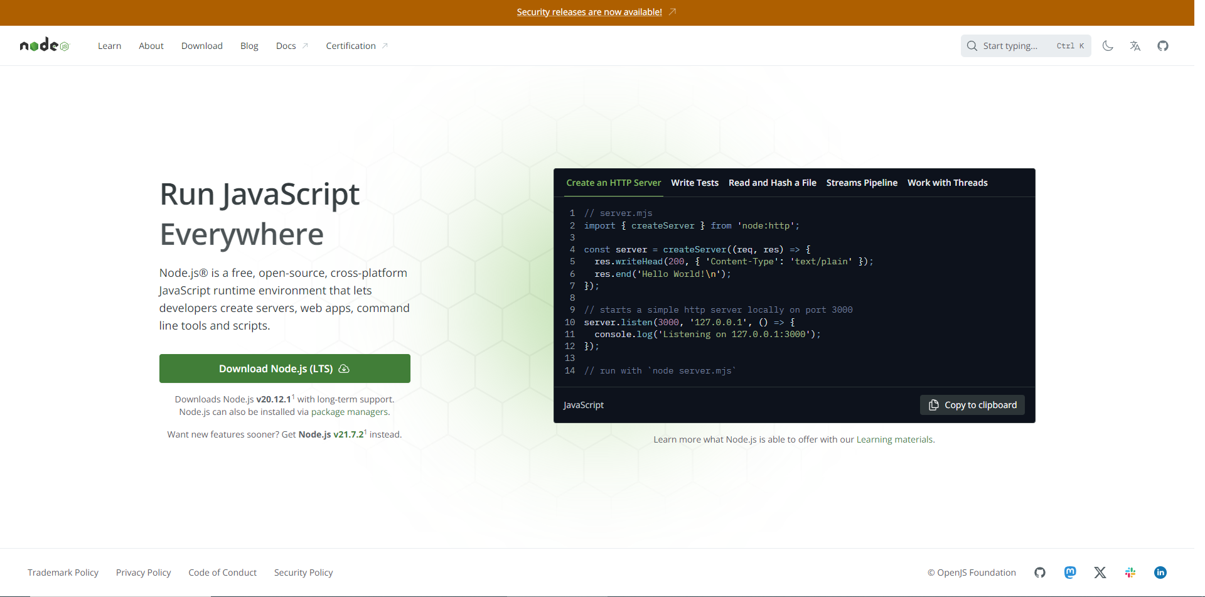This screenshot has width=1205, height=597.
Task: Open the Learning materials link
Action: (x=894, y=439)
